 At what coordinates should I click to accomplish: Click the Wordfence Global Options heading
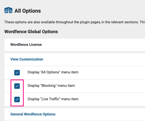(x=31, y=32)
